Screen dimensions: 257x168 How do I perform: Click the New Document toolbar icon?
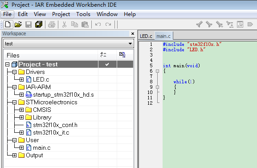8,25
